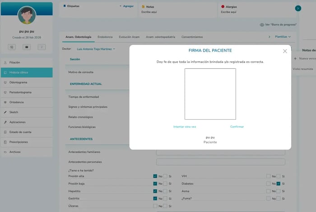Open the three-dots more options icon
Image resolution: width=316 pixels, height=212 pixels.
click(x=41, y=46)
